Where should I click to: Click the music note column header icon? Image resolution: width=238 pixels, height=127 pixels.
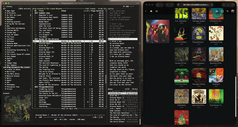click(x=90, y=11)
